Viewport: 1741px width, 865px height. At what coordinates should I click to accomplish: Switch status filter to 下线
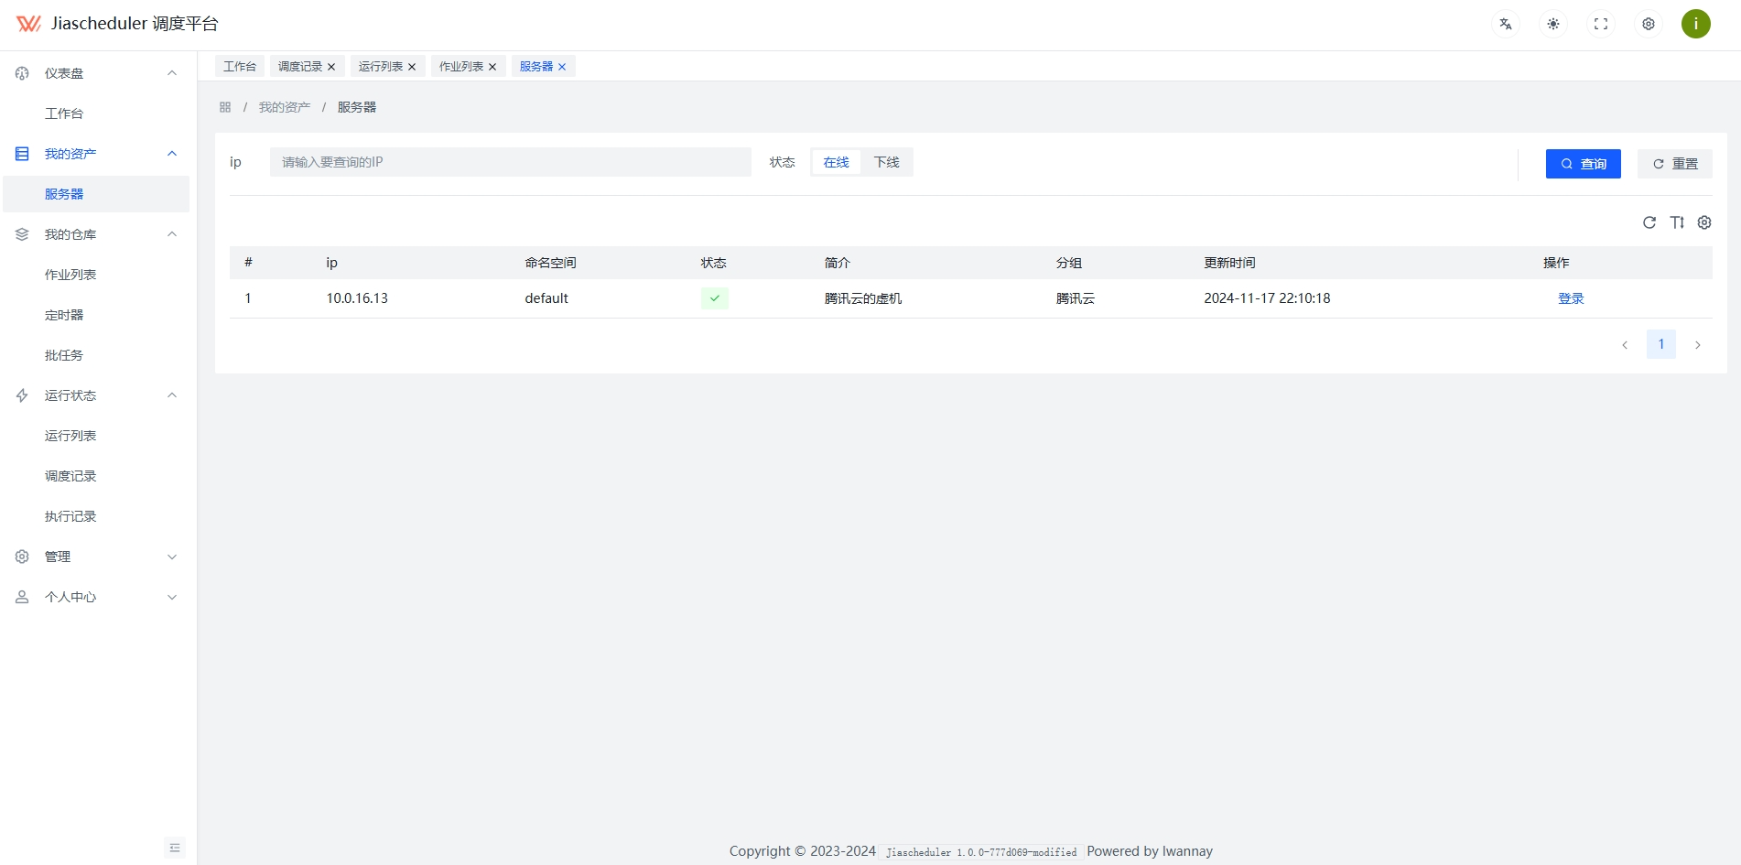point(885,162)
